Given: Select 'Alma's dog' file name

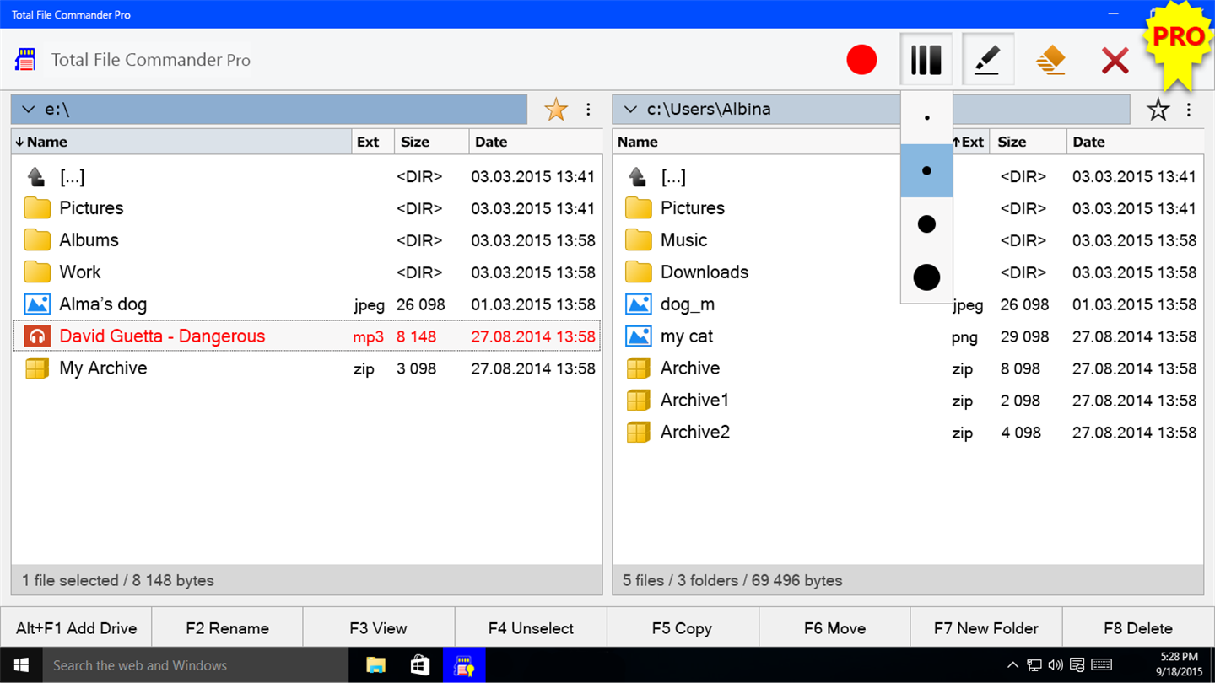Looking at the screenshot, I should click(103, 304).
